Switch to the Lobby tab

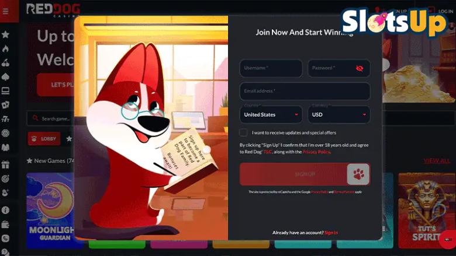pos(44,139)
